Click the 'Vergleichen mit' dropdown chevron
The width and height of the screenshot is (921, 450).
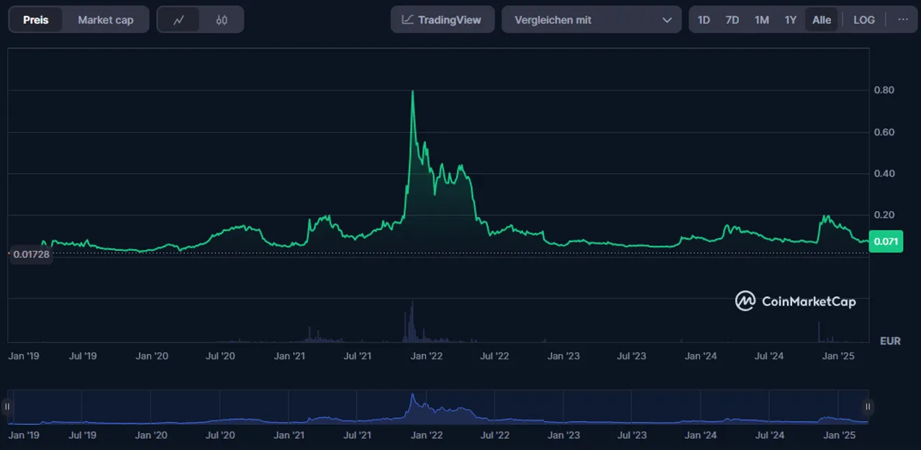click(666, 20)
